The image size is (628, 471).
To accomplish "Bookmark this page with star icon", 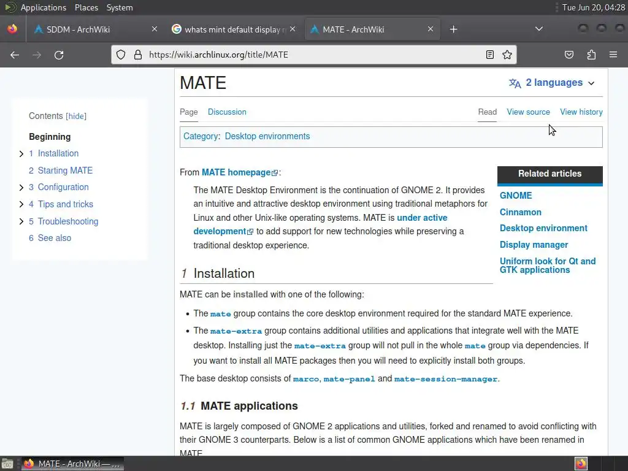I will click(x=507, y=55).
